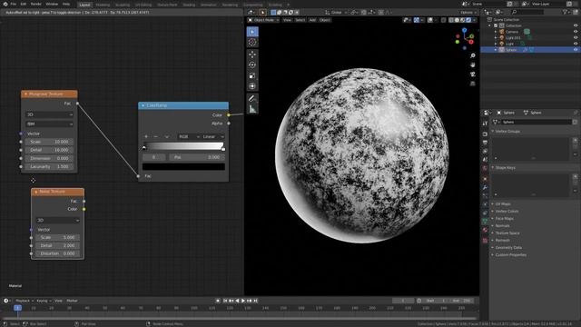Click Noise Texture Detail value field

(58, 245)
